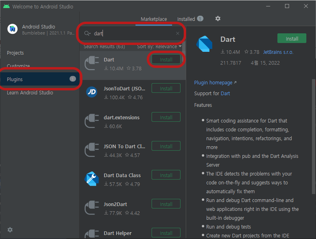Click the Dart logo in details panel
This screenshot has width=316, height=239.
tap(204, 44)
